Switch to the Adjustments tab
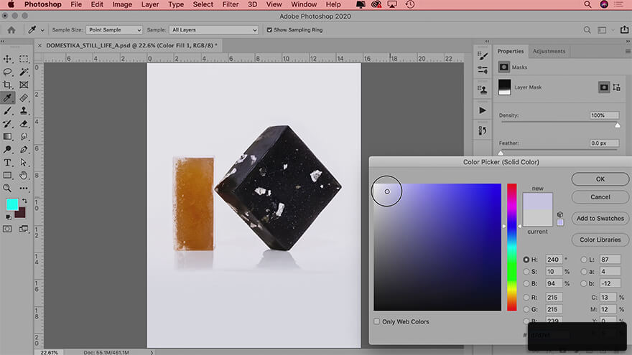 coord(549,52)
